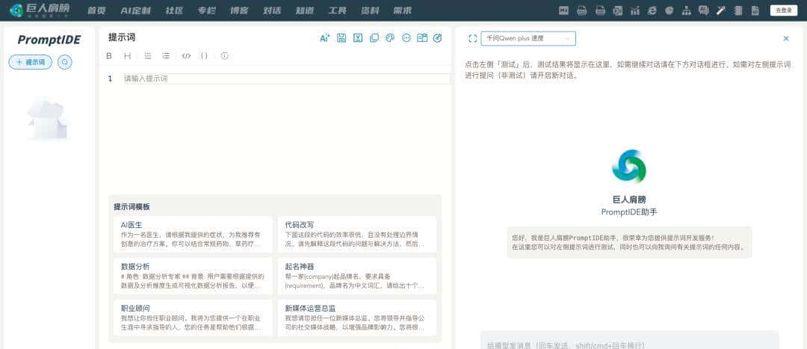This screenshot has height=349, width=807.
Task: Click the 去登录 login button
Action: point(784,10)
